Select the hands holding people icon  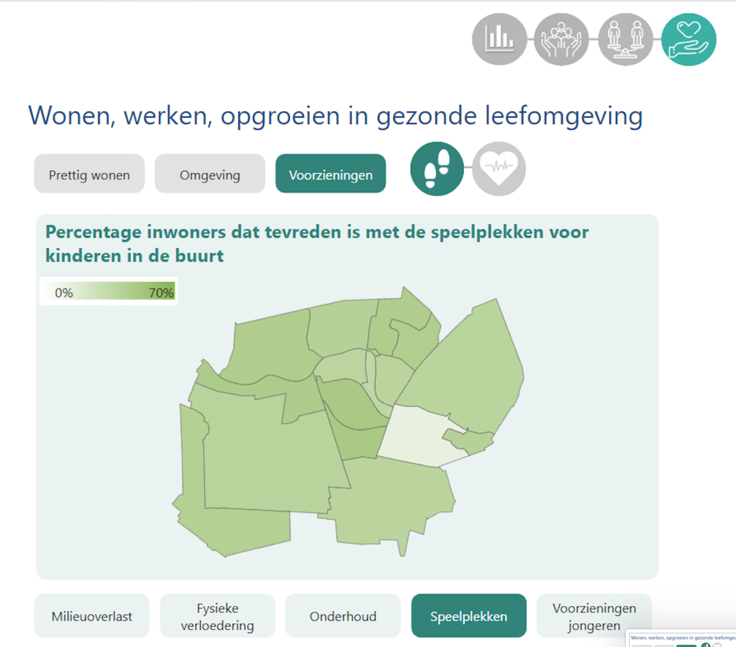561,39
